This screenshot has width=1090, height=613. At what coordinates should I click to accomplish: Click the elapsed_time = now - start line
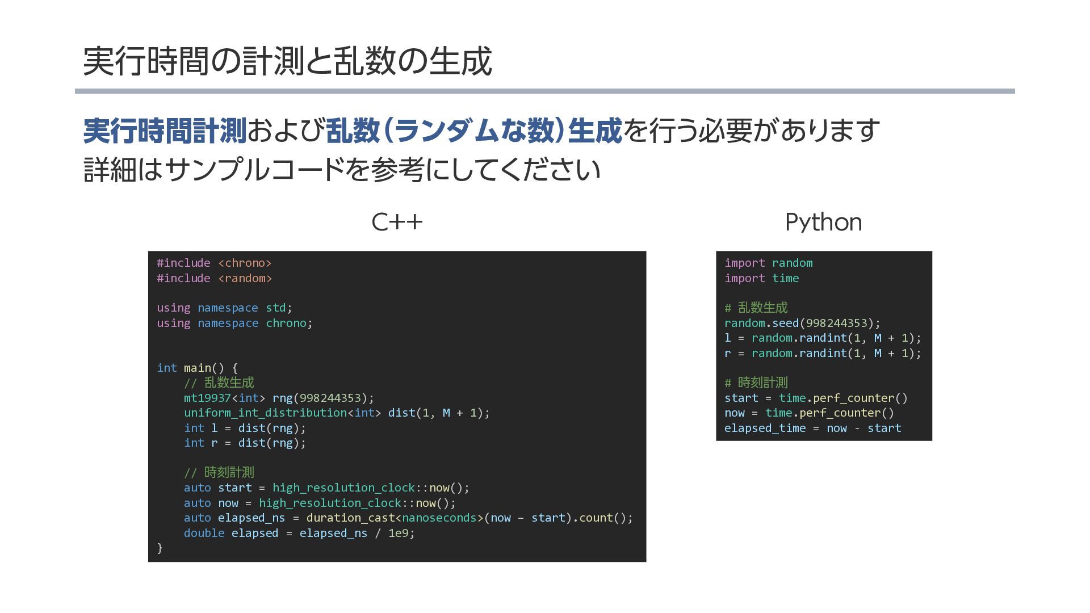tap(812, 428)
